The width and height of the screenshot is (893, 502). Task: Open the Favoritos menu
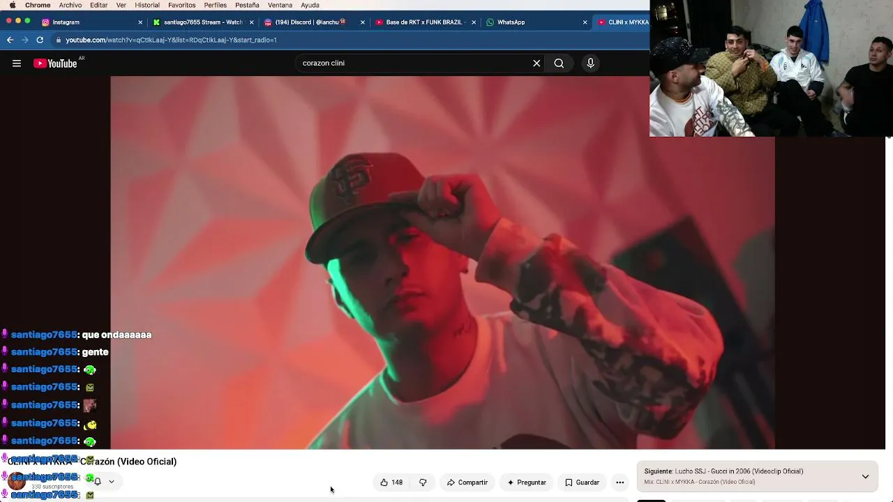click(182, 5)
